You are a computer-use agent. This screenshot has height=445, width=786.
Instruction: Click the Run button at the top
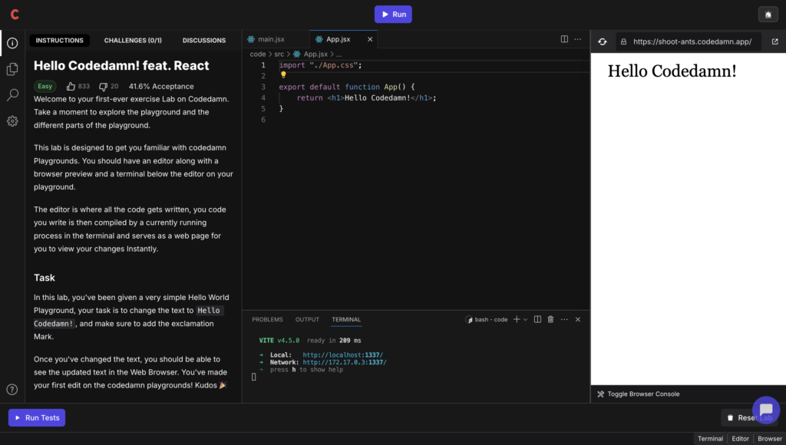[392, 14]
